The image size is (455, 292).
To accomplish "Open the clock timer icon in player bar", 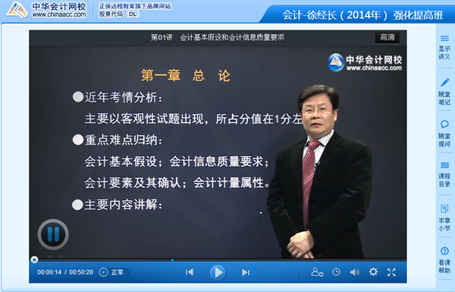I will [336, 272].
